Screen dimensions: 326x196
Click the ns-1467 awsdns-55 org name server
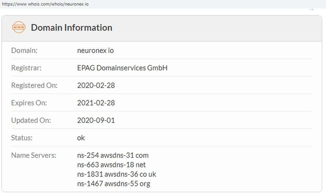click(113, 184)
